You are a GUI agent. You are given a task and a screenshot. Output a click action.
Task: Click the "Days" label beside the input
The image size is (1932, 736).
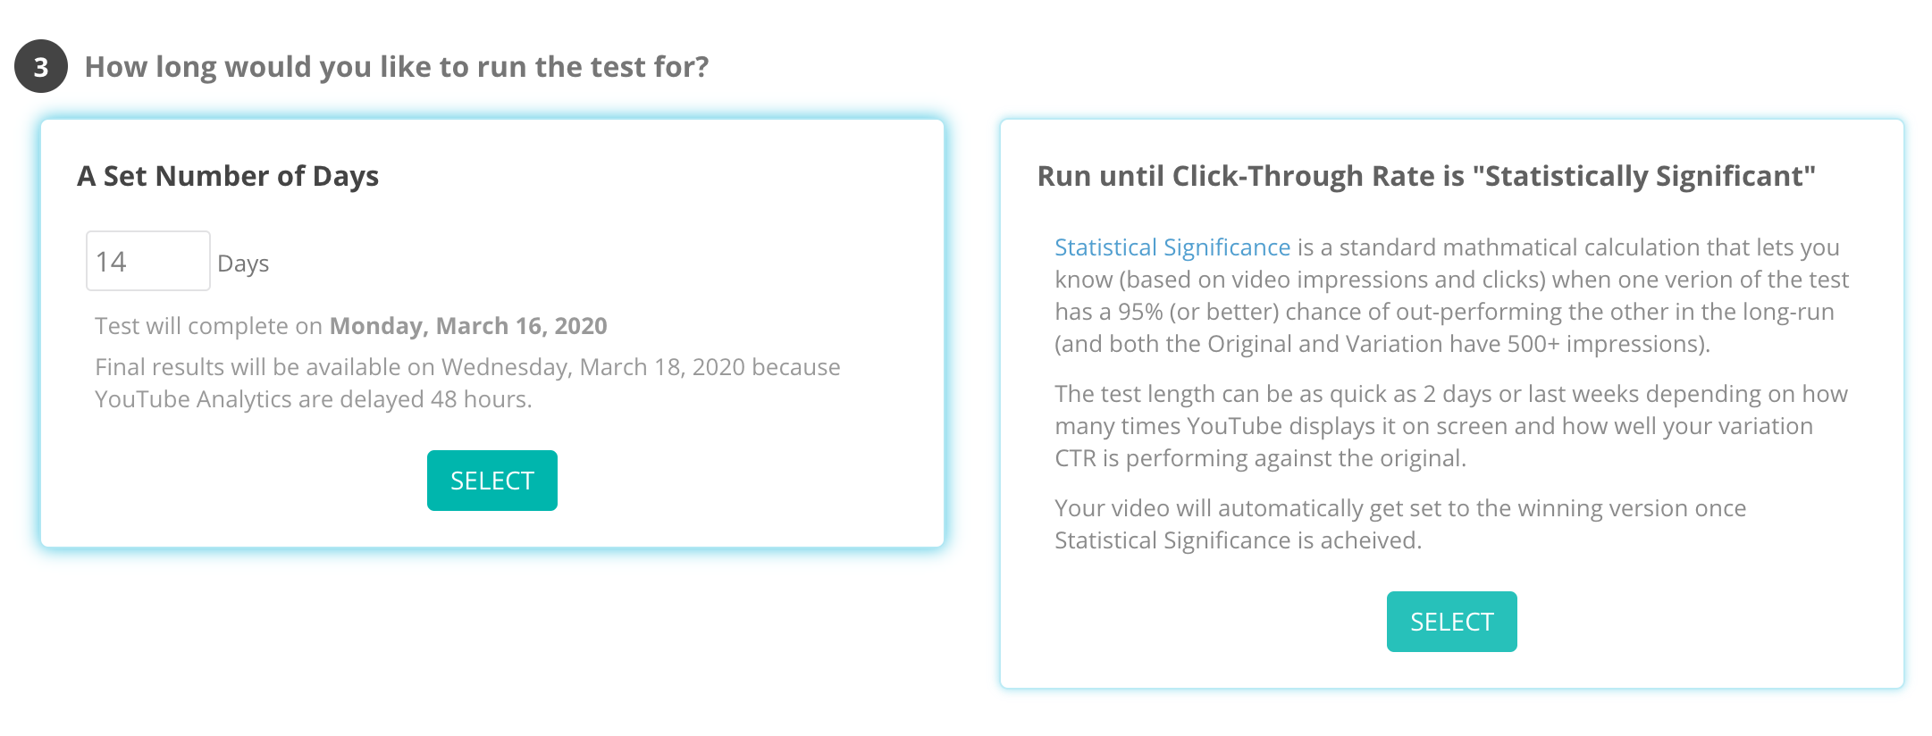click(243, 263)
